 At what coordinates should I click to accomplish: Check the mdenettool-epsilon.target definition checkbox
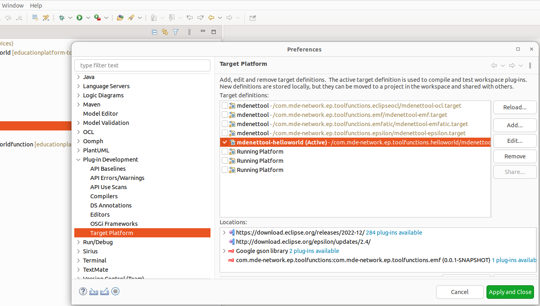coord(225,133)
